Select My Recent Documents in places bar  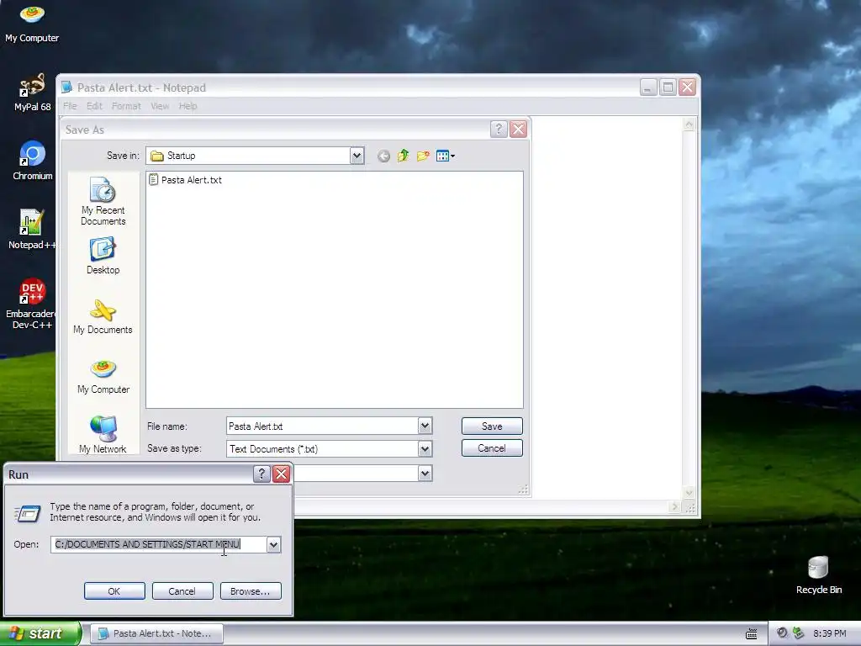(x=103, y=202)
